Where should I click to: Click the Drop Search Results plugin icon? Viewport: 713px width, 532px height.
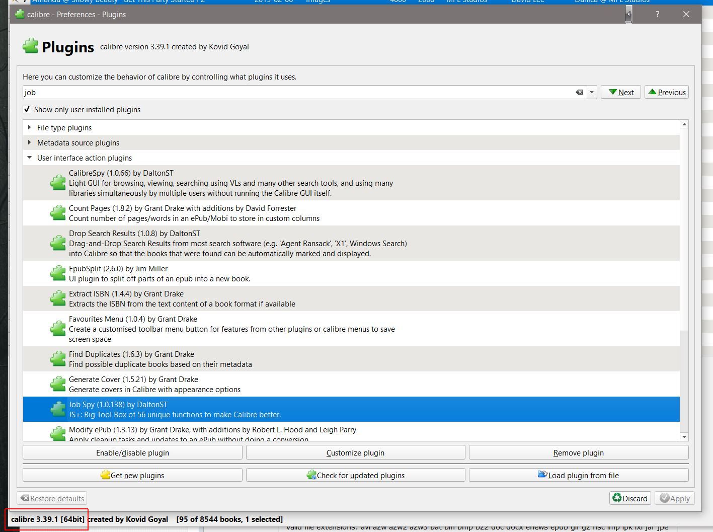[x=58, y=243]
